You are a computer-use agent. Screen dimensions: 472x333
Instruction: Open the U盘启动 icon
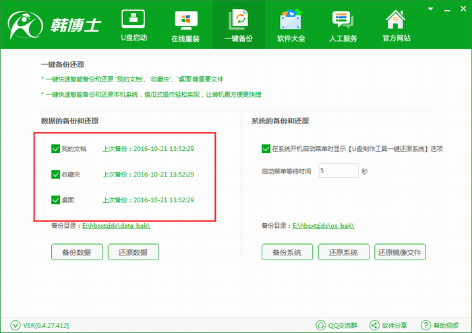[133, 19]
